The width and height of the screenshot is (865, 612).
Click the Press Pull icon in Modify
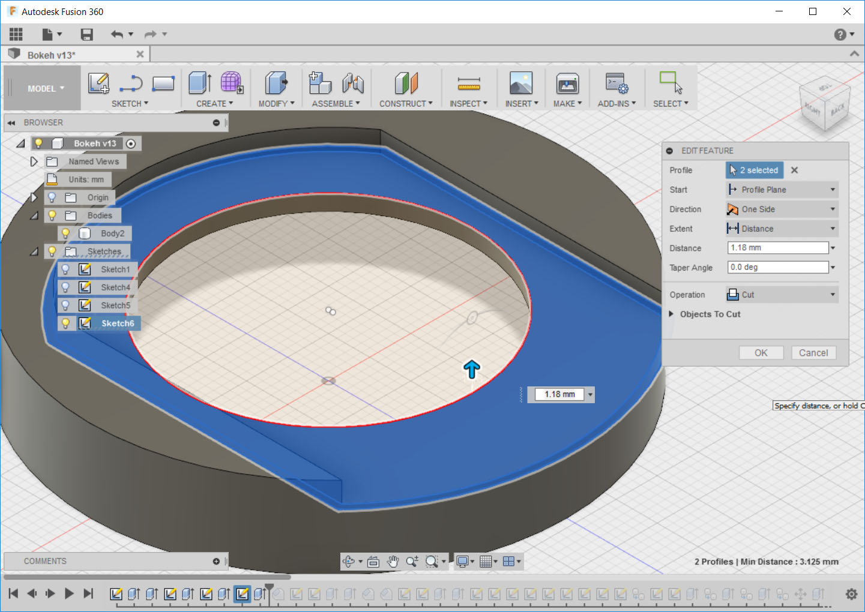tap(276, 83)
